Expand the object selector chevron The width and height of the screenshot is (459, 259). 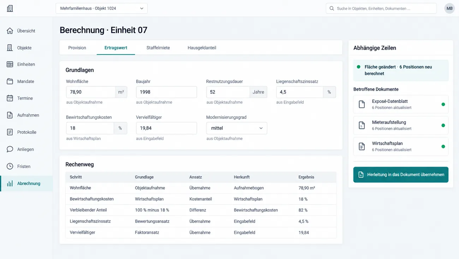(142, 8)
